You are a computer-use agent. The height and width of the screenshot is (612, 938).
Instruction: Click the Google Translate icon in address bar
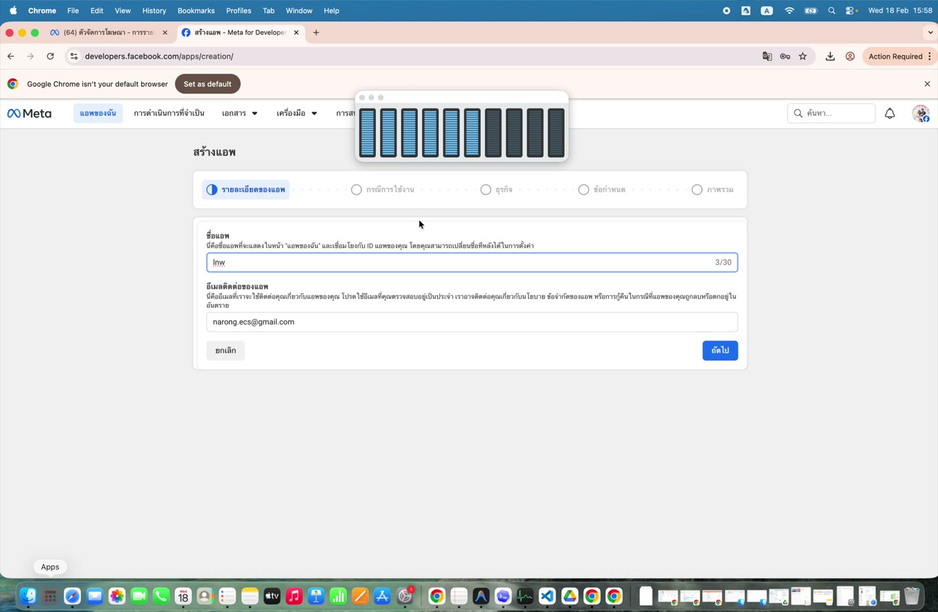pos(767,57)
